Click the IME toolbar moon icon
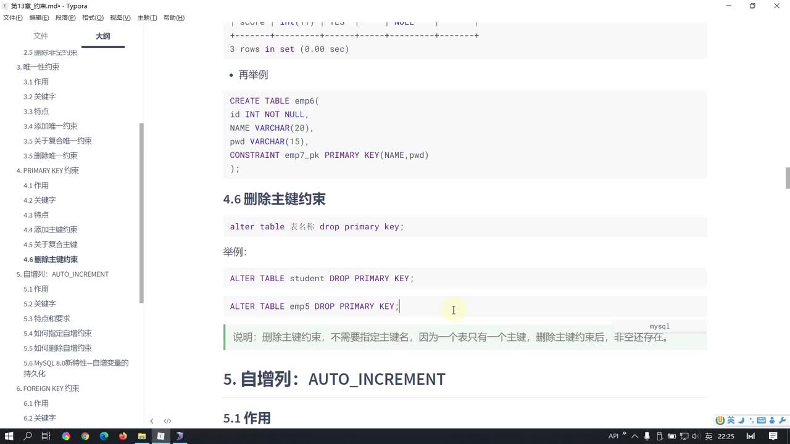790x444 pixels. [741, 421]
